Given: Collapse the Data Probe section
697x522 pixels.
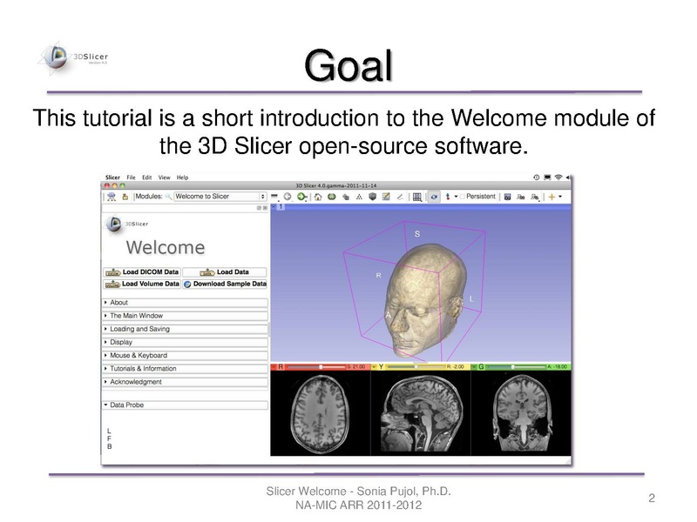Looking at the screenshot, I should [x=185, y=405].
